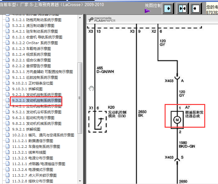Image resolution: width=218 pixels, height=184 pixels.
Task: Click the 视图控制 label
Action: coord(153,5)
